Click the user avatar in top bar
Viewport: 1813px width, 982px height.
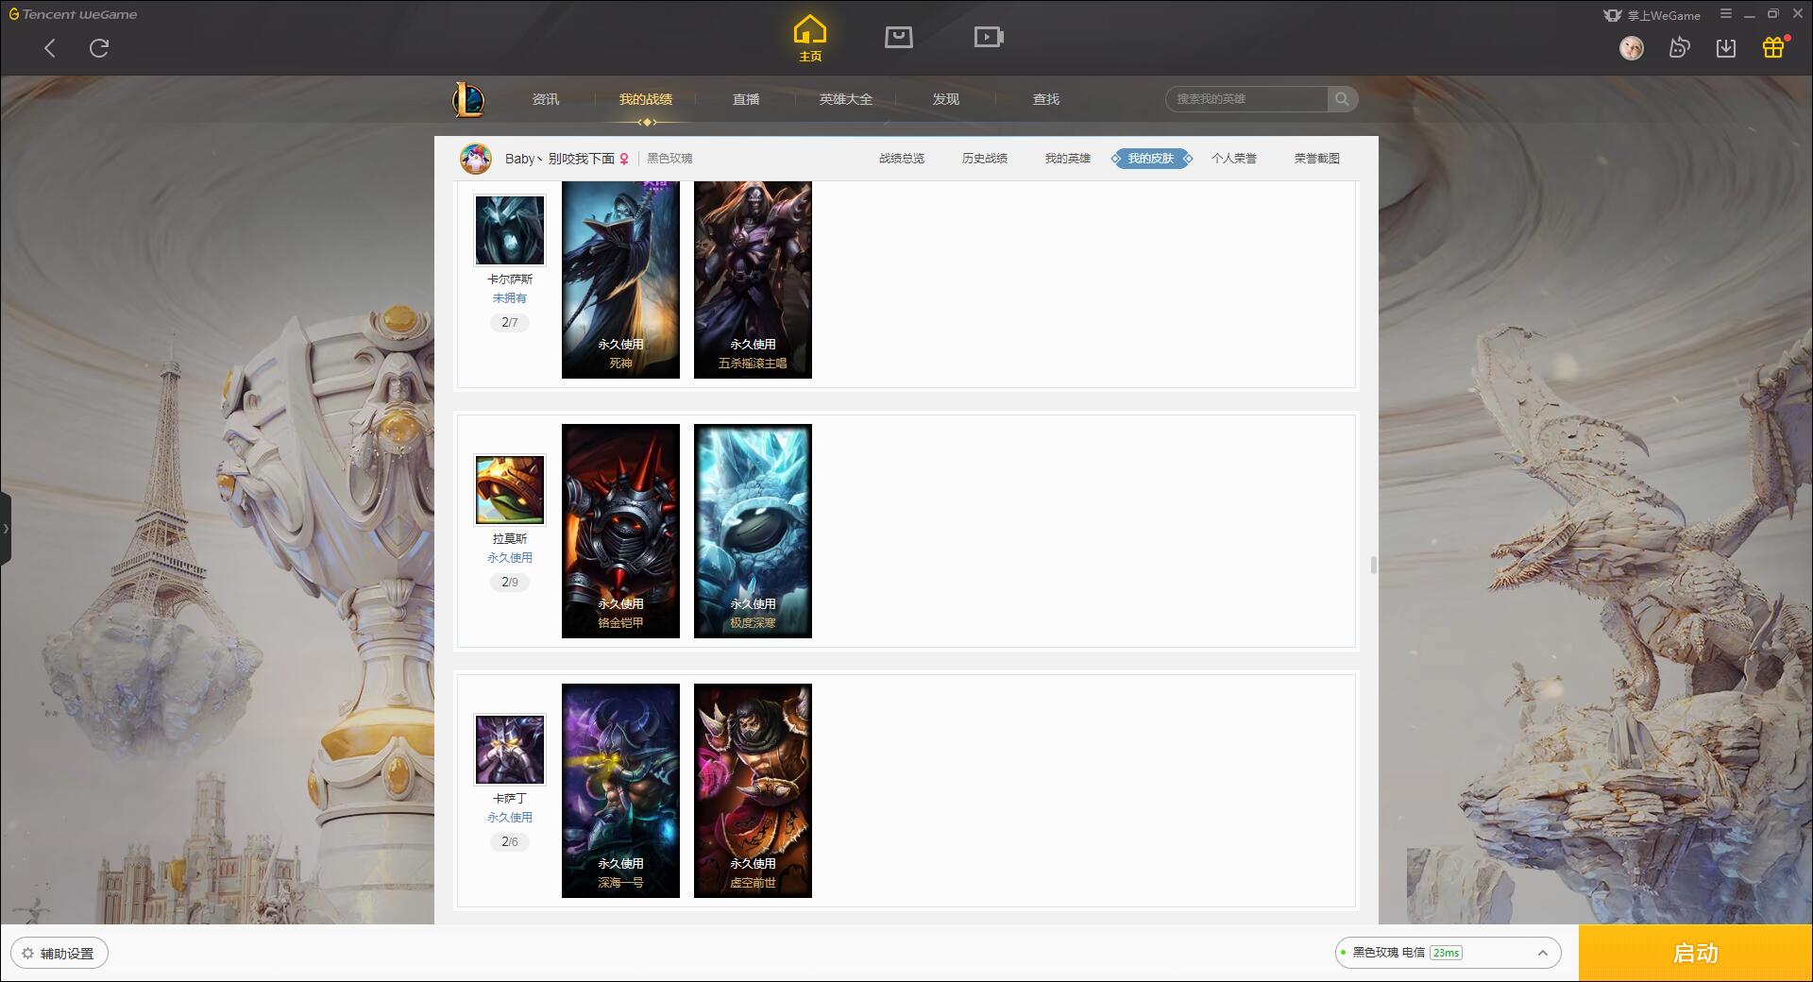[1631, 48]
